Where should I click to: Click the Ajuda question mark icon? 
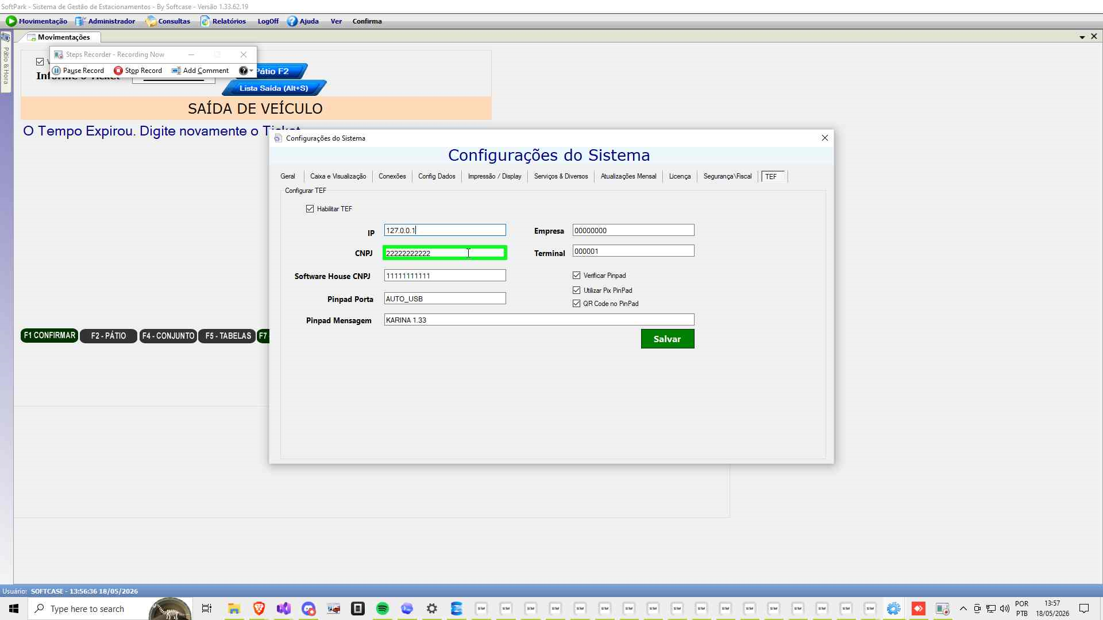coord(292,21)
